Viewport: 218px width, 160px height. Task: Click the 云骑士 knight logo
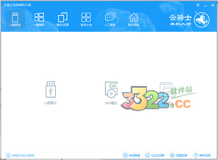(202, 20)
